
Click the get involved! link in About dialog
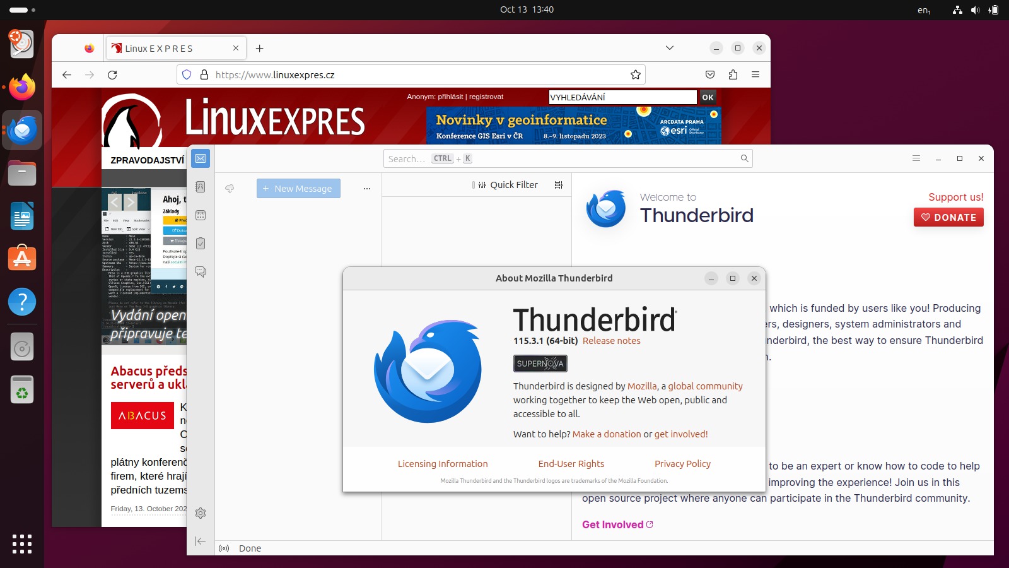681,434
